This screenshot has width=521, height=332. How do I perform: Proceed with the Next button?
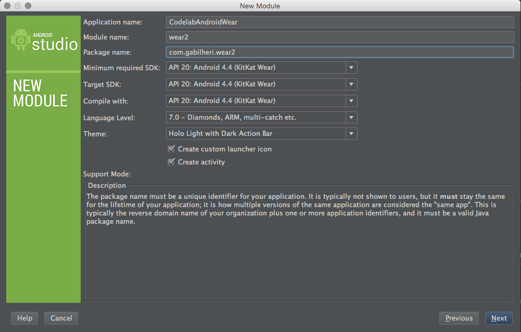[x=499, y=318]
